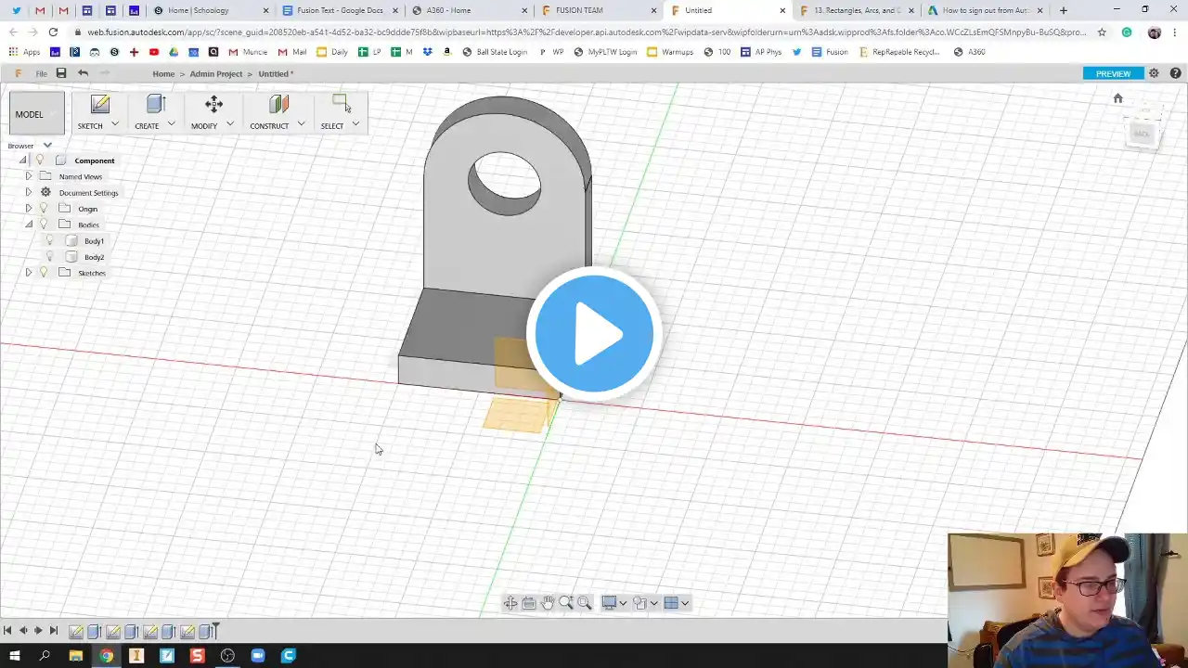Return to home view with house icon
This screenshot has height=668, width=1188.
(1117, 98)
